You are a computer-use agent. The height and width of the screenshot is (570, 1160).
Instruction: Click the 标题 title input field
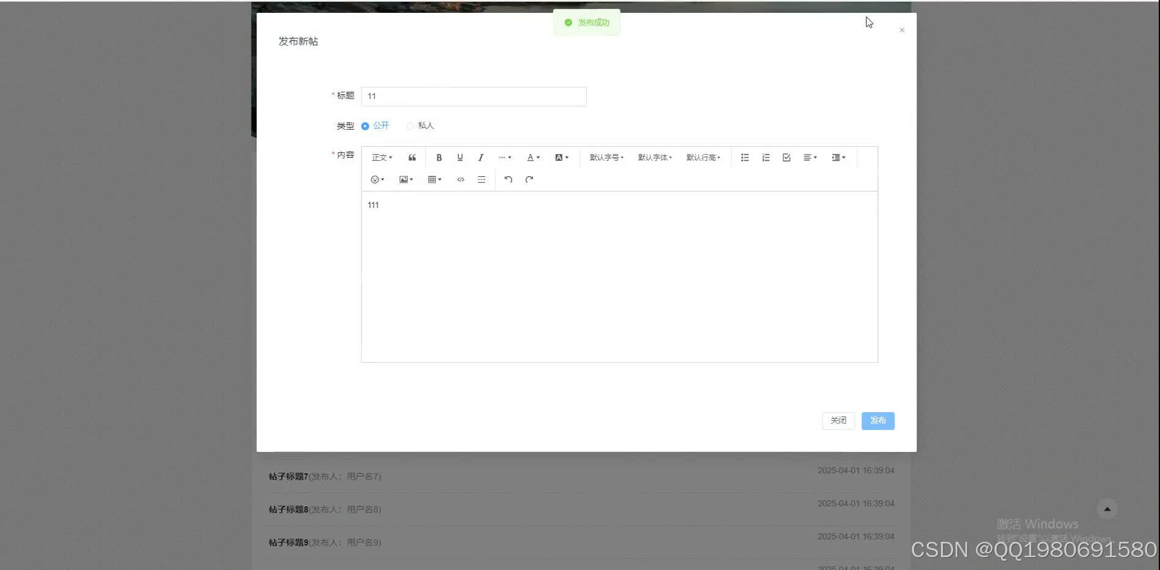tap(474, 97)
